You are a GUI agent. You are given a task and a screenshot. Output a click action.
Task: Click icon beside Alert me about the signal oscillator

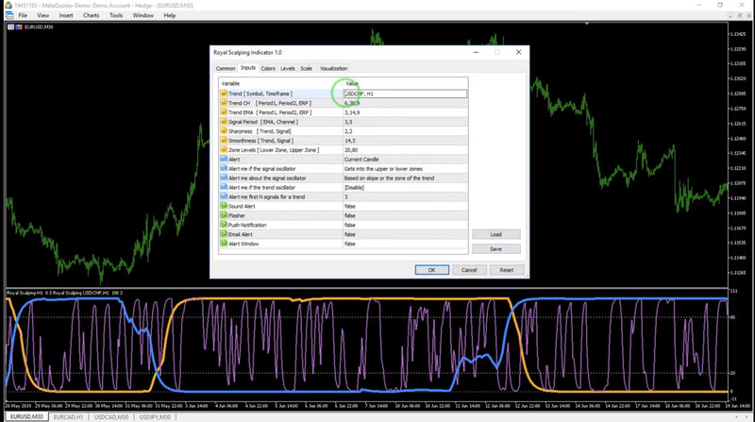(x=224, y=177)
